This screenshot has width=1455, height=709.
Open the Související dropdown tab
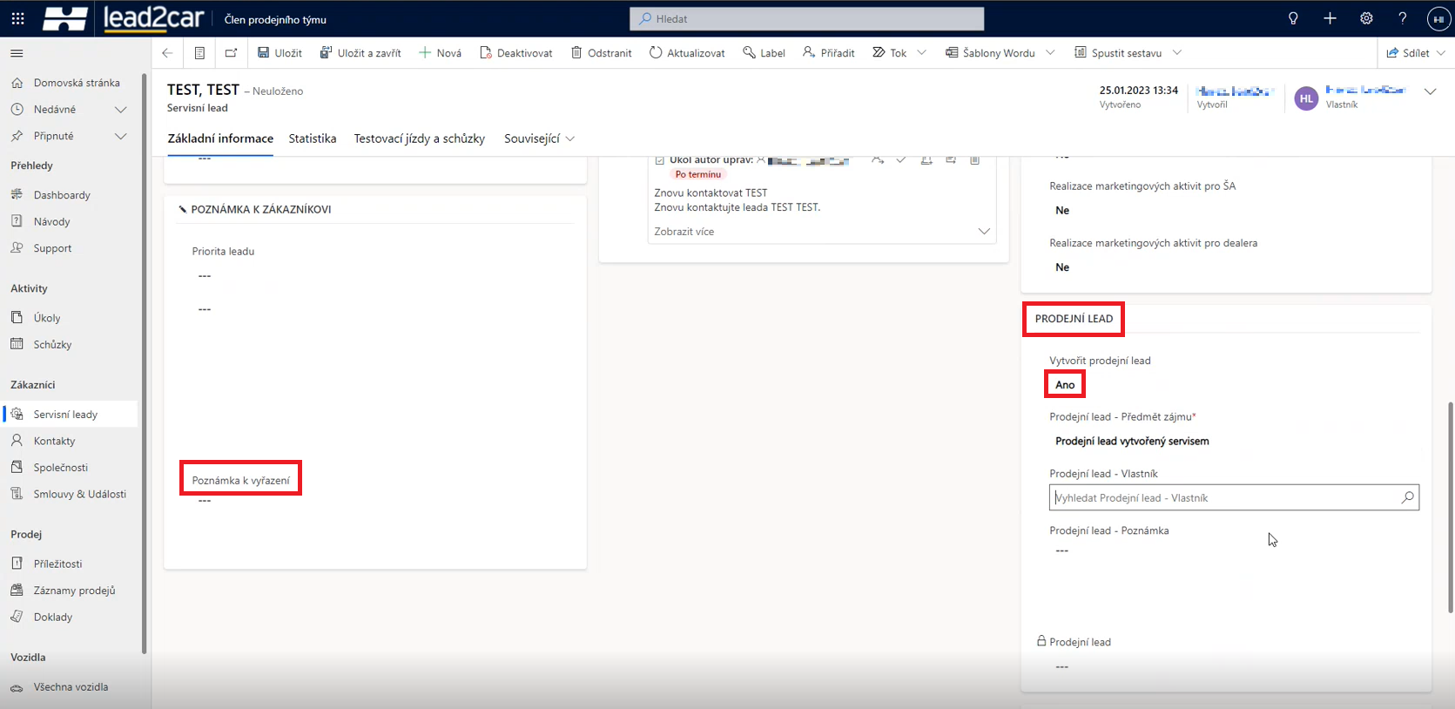click(539, 138)
